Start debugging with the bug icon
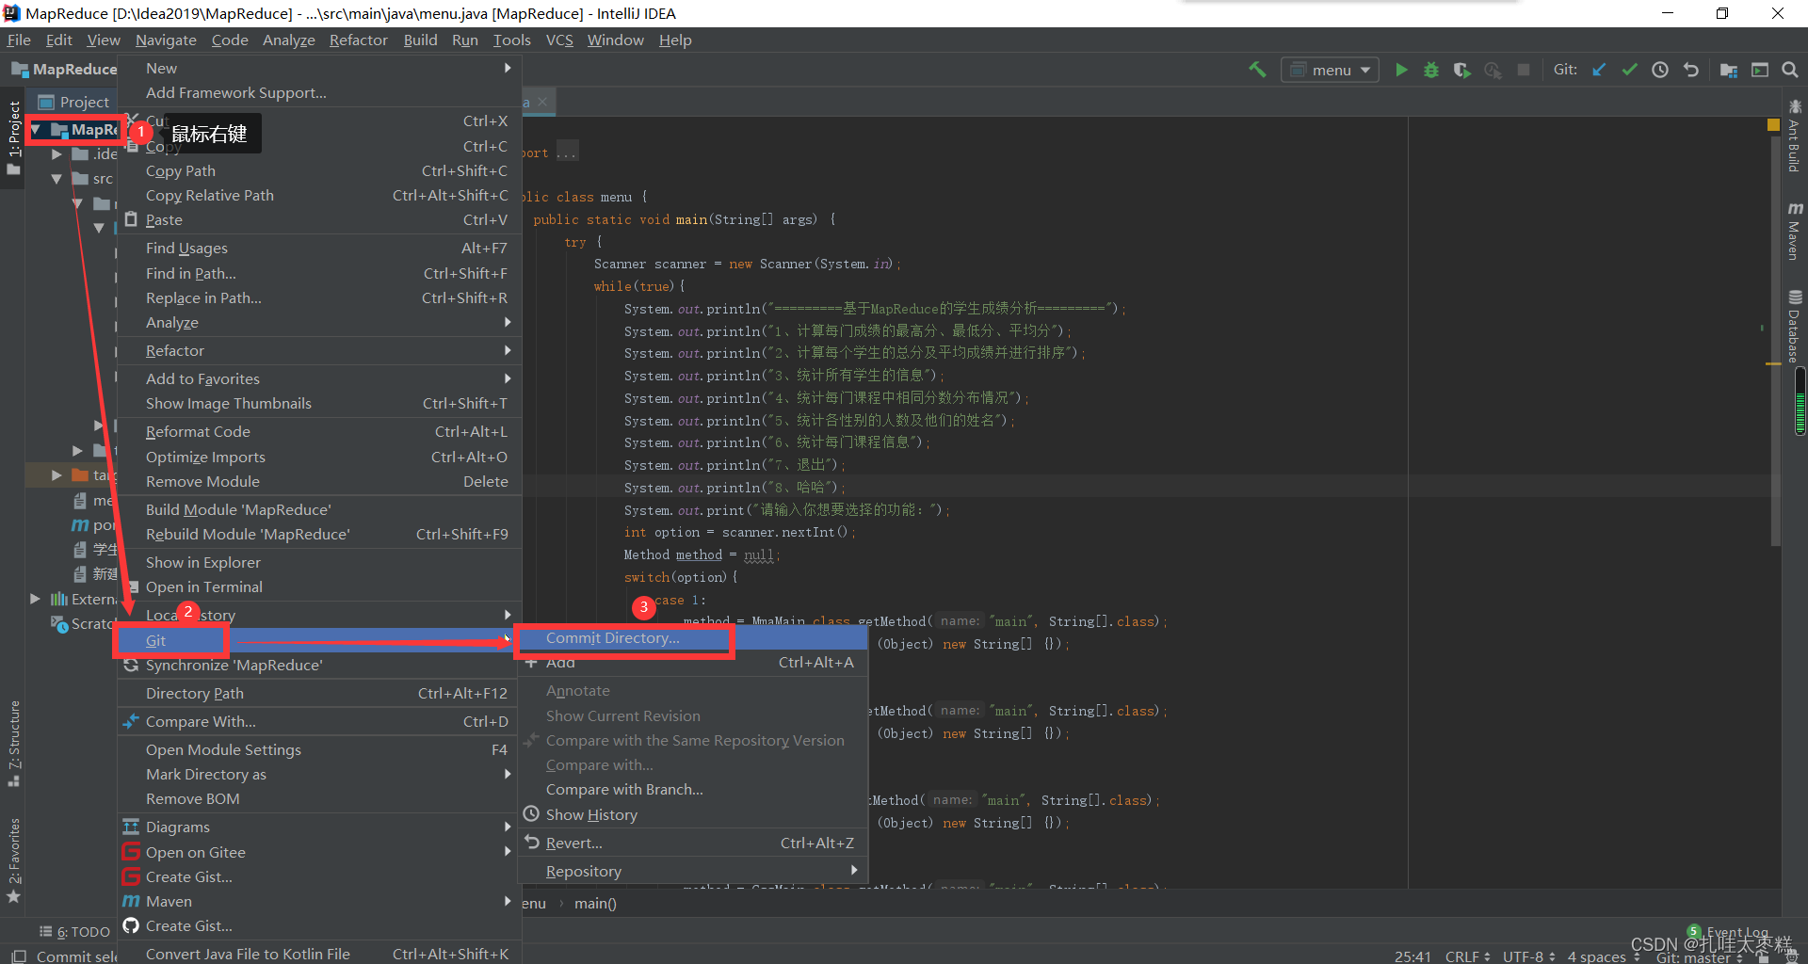Viewport: 1808px width, 964px height. pos(1431,70)
